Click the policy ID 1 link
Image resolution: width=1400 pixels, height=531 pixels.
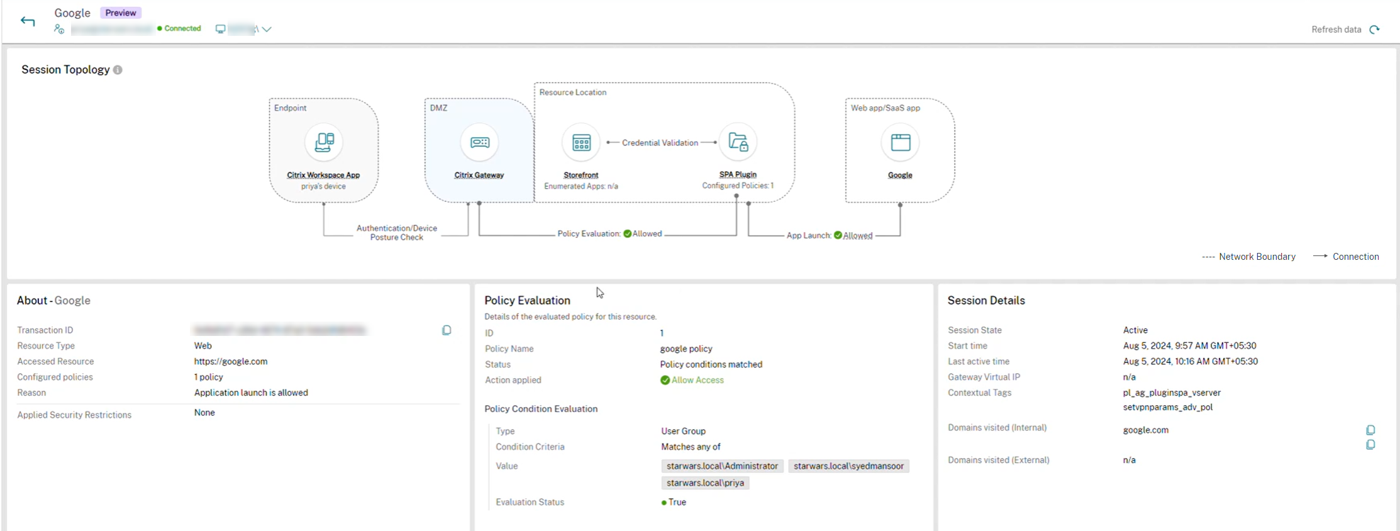coord(662,333)
